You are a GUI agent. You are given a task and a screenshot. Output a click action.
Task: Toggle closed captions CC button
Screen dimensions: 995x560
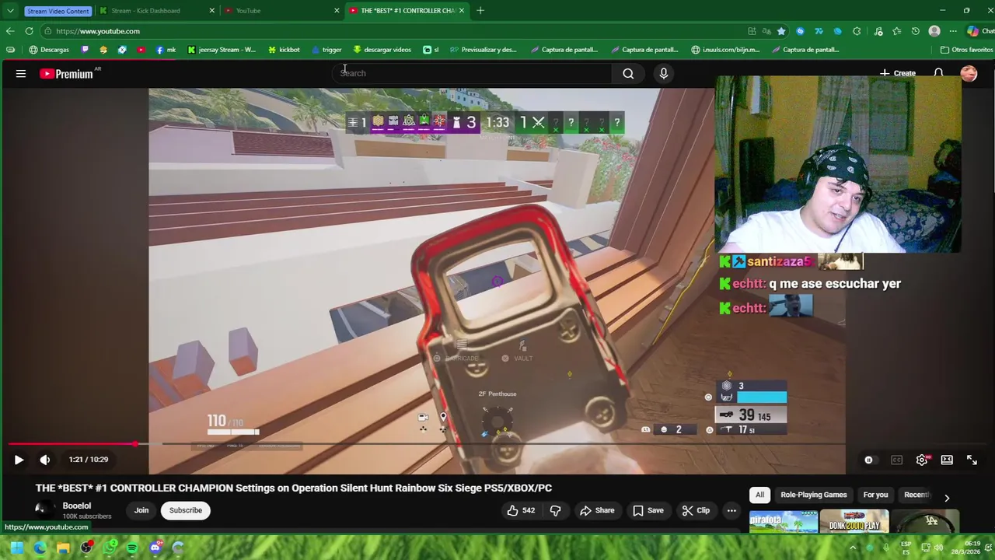point(896,460)
